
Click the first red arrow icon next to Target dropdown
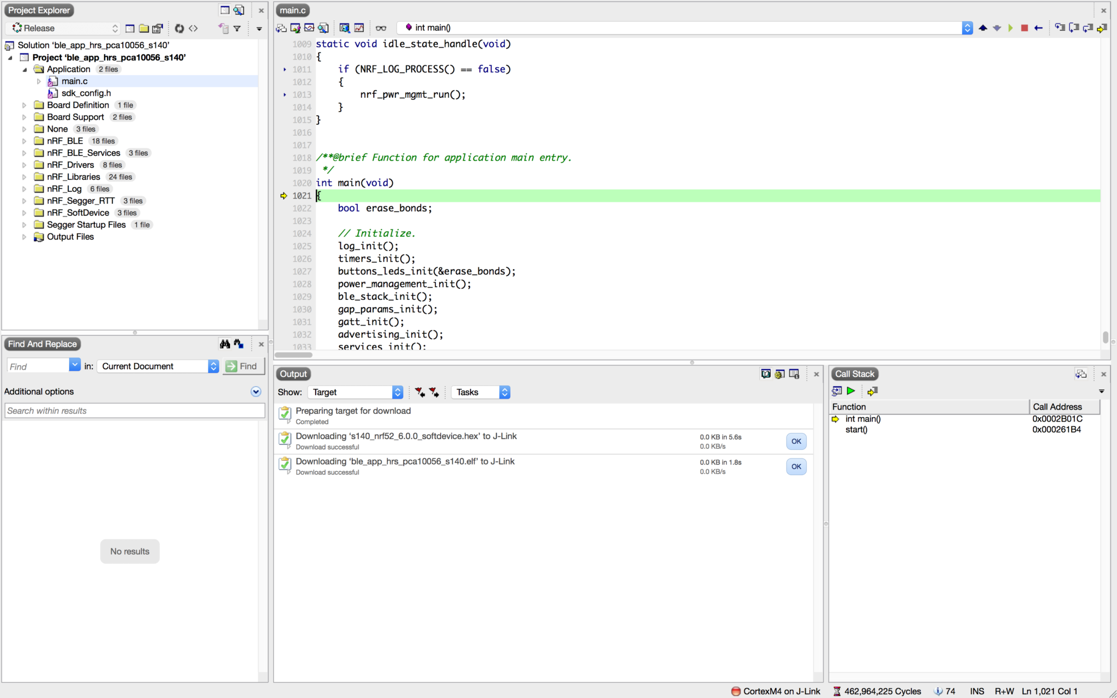[x=419, y=392]
